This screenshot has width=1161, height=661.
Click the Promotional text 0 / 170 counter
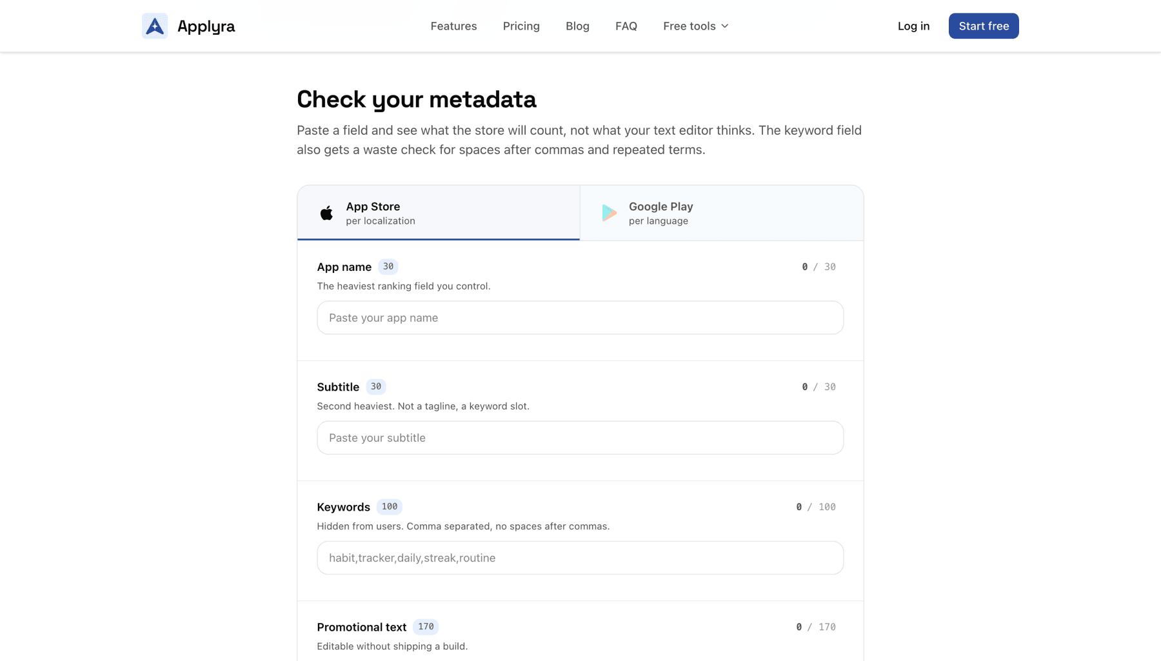pyautogui.click(x=816, y=627)
